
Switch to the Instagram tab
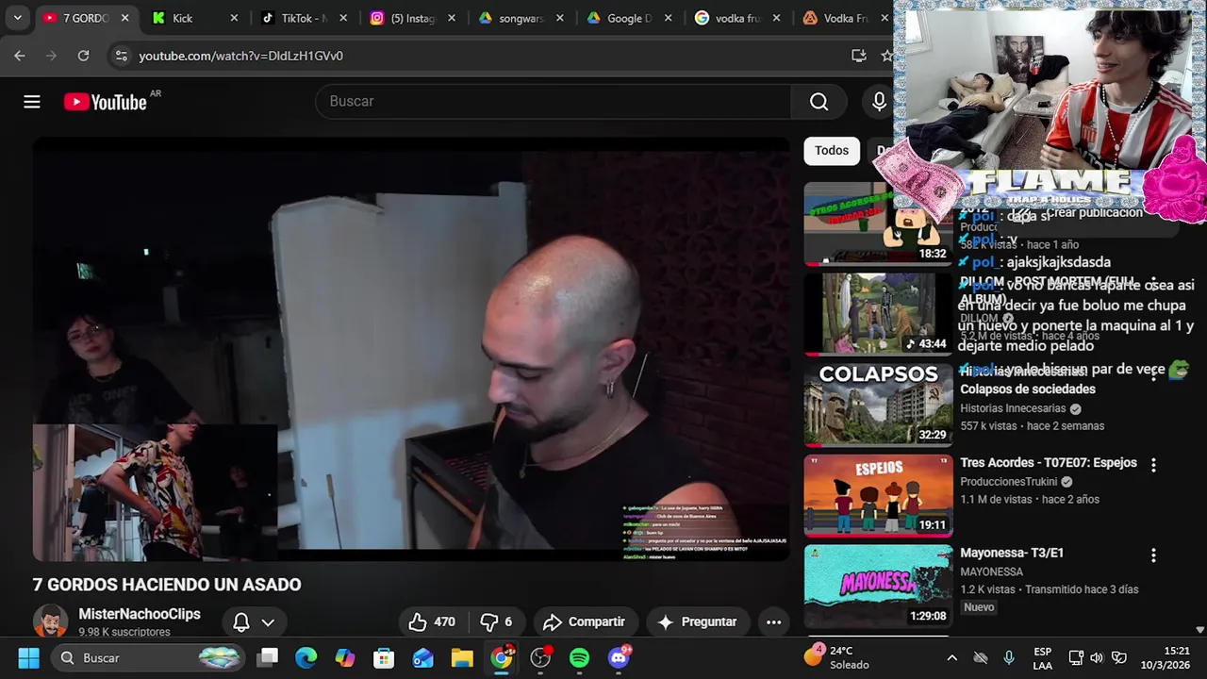[x=412, y=18]
